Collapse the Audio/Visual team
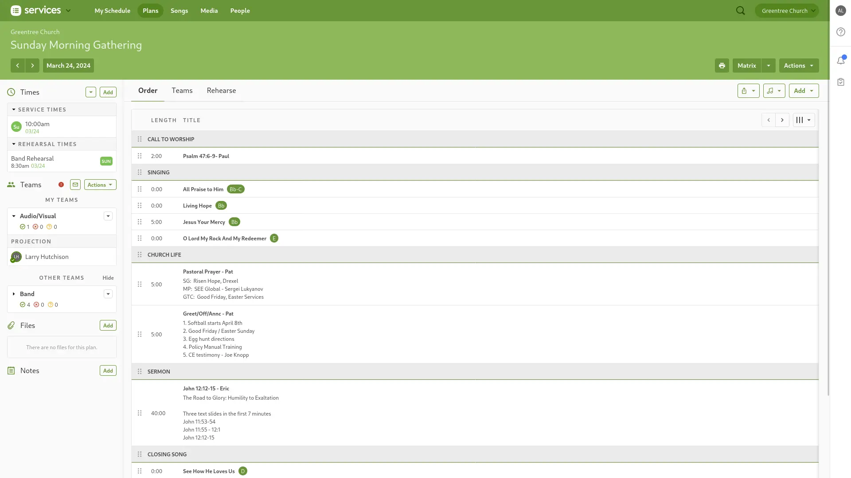851x478 pixels. pos(14,216)
